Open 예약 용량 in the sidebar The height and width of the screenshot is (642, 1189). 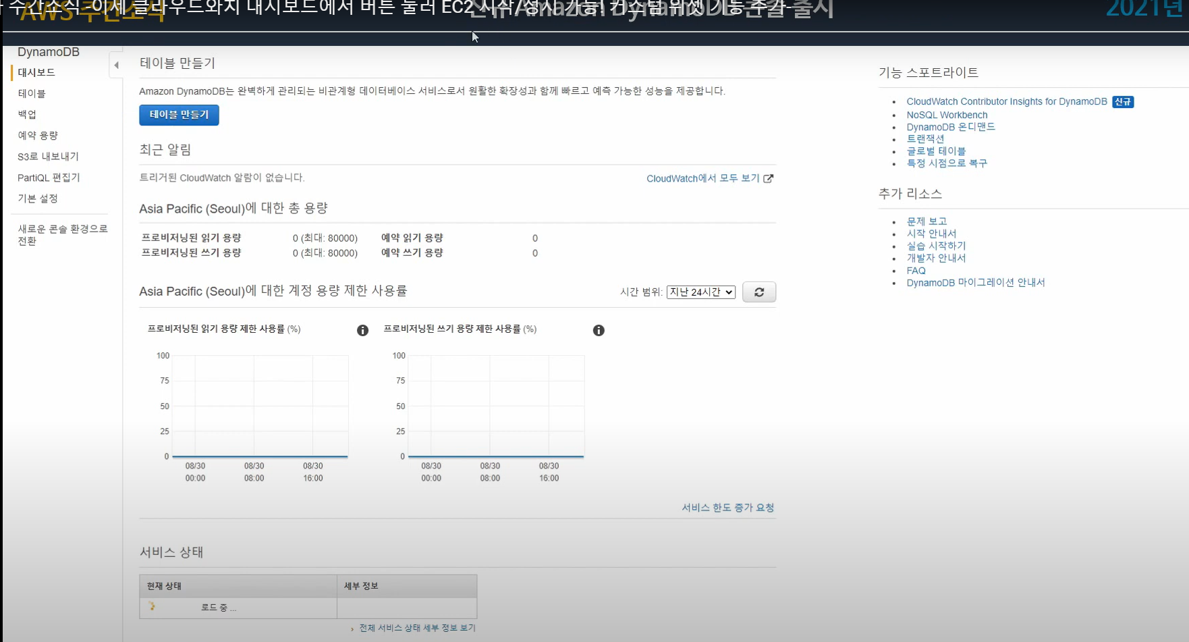click(x=38, y=135)
